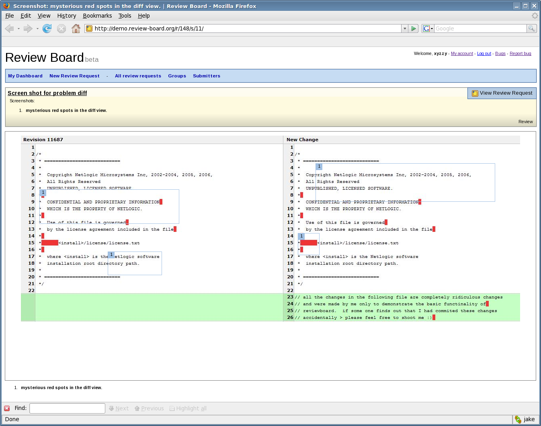Click the green Go arrow button

coord(414,28)
